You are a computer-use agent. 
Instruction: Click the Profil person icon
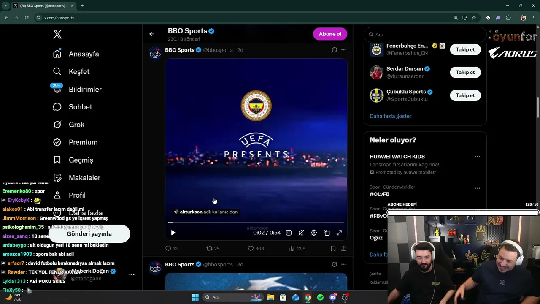pyautogui.click(x=57, y=195)
